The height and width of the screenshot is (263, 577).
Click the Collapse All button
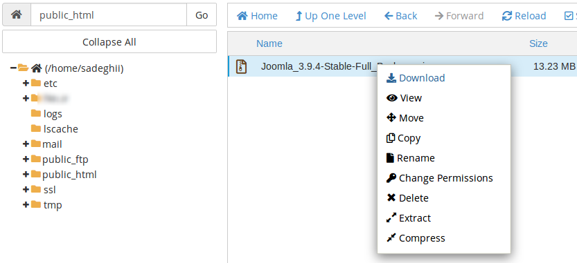click(x=109, y=42)
